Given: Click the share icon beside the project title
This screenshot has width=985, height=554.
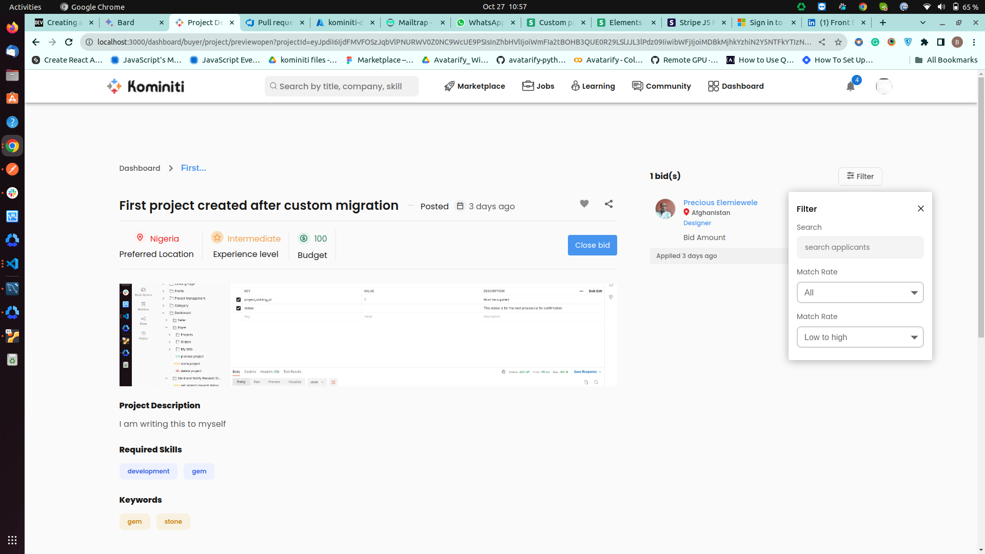Looking at the screenshot, I should click(x=608, y=204).
